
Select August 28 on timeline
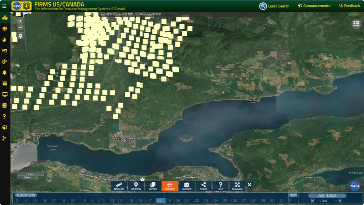coord(253,201)
